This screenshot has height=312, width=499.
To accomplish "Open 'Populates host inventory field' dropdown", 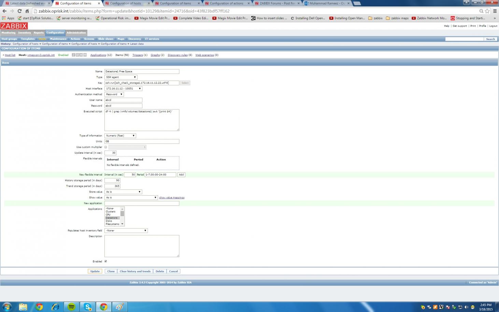I will (126, 231).
